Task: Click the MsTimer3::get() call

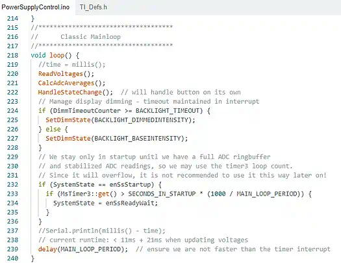Action: [x=88, y=194]
